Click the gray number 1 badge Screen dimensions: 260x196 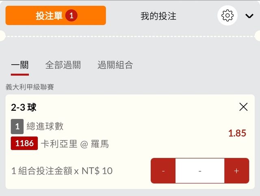(17, 127)
